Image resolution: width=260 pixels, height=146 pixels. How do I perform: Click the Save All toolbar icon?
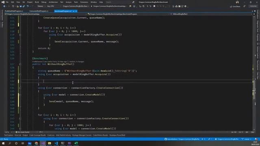click(x=24, y=6)
